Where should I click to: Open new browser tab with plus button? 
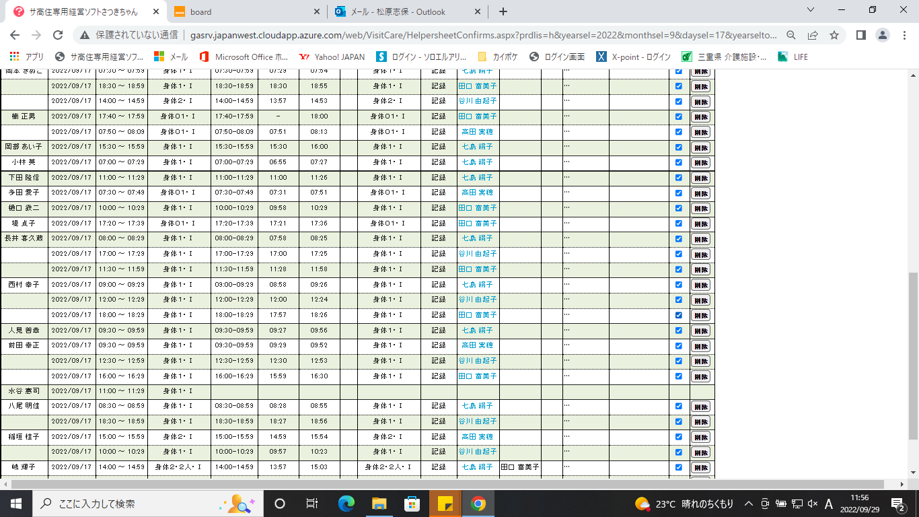tap(503, 11)
